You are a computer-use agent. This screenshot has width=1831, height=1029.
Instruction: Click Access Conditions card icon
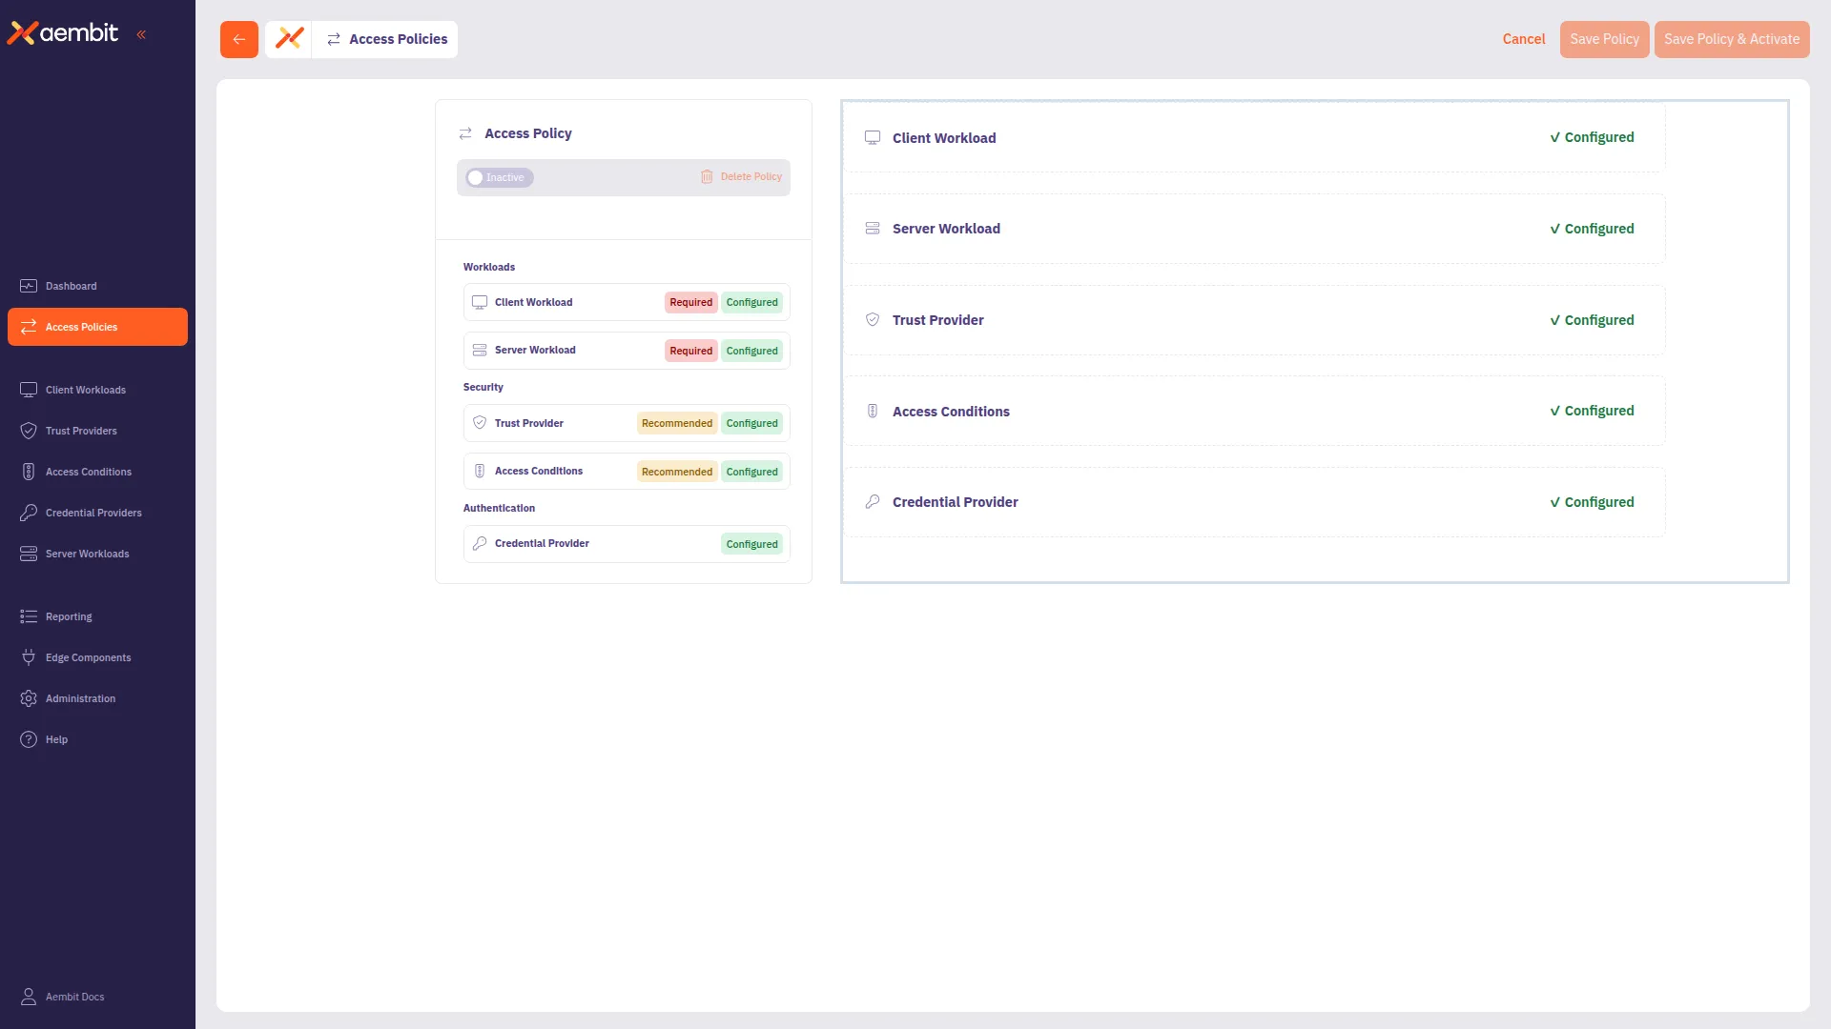coord(873,411)
